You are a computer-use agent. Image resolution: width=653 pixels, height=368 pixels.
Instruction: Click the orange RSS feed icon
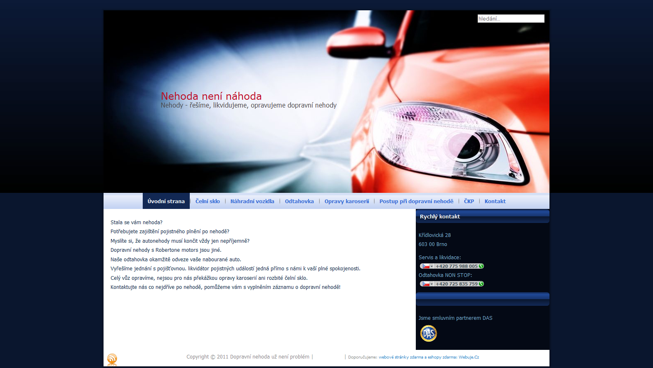(112, 358)
